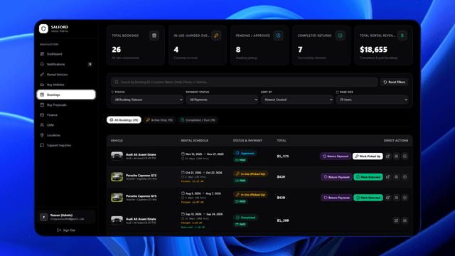This screenshot has width=455, height=256.
Task: Click the Status & Payment column header
Action: 247,141
